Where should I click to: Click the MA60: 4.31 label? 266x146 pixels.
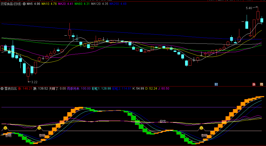82,4
